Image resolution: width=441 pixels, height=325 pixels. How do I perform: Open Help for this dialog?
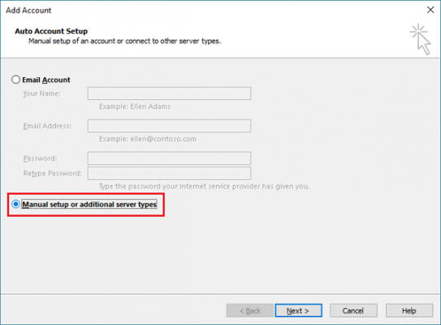point(409,310)
